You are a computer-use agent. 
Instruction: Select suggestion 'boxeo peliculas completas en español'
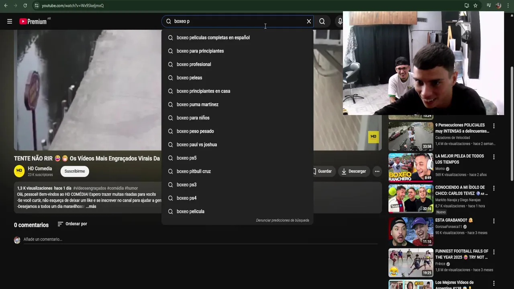click(237, 37)
